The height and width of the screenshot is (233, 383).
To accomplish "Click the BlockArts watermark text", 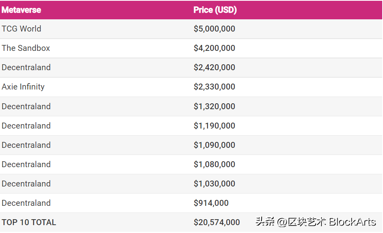I will tap(352, 222).
